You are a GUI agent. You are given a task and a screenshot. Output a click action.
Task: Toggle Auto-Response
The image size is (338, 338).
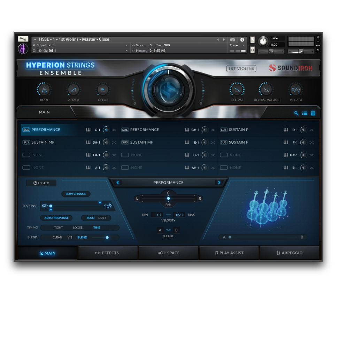tap(56, 218)
